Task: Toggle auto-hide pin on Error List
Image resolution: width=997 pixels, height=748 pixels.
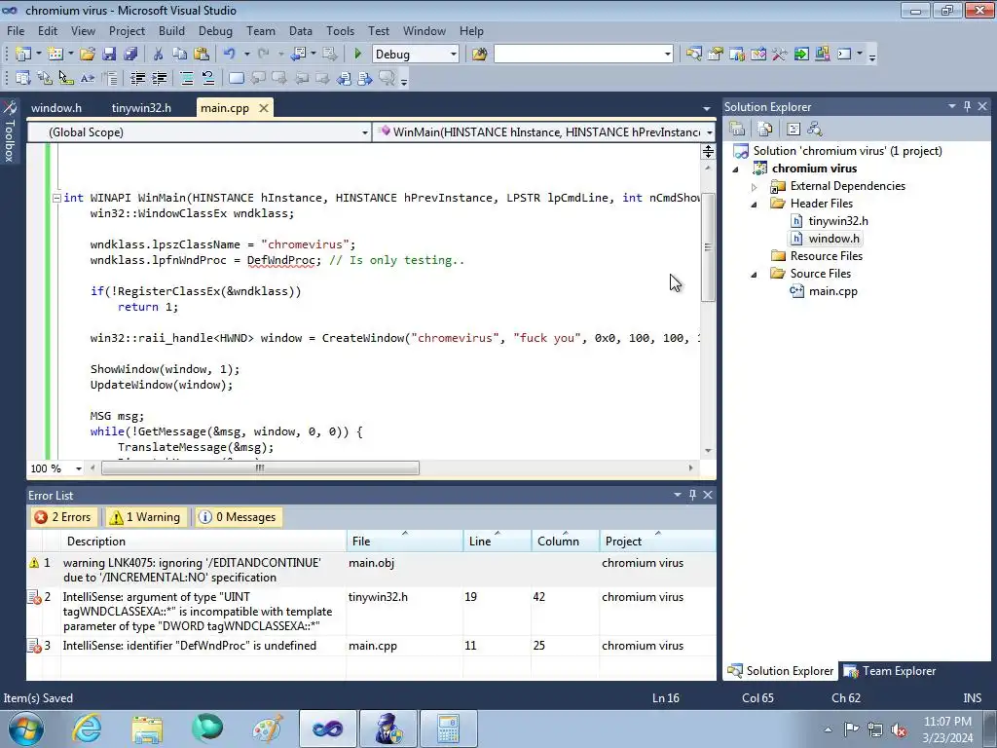Action: 692,495
